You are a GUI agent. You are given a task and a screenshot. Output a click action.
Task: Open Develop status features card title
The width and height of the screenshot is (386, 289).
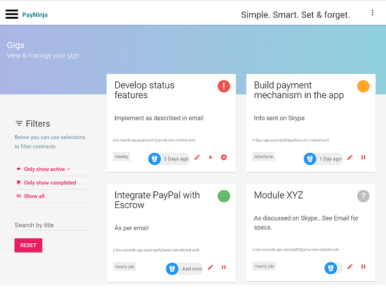[x=144, y=90]
